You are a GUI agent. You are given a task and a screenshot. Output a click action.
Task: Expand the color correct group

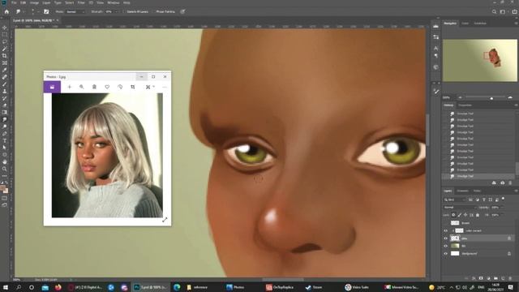[453, 230]
